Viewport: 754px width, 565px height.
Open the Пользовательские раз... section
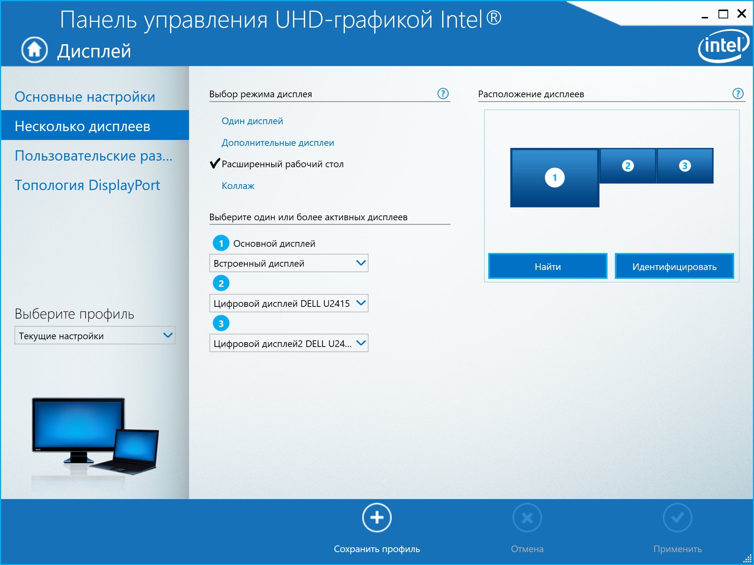point(94,156)
